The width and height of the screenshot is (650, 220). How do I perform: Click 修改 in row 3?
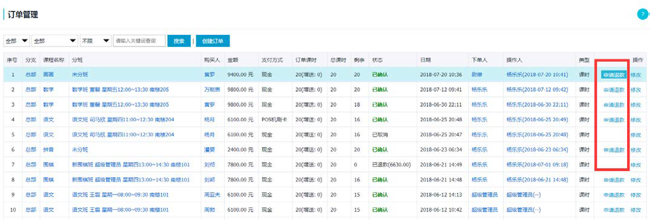pyautogui.click(x=636, y=105)
